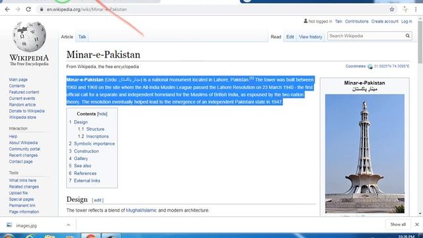Jump to the See also contents entry
This screenshot has height=238, width=423.
(x=83, y=166)
